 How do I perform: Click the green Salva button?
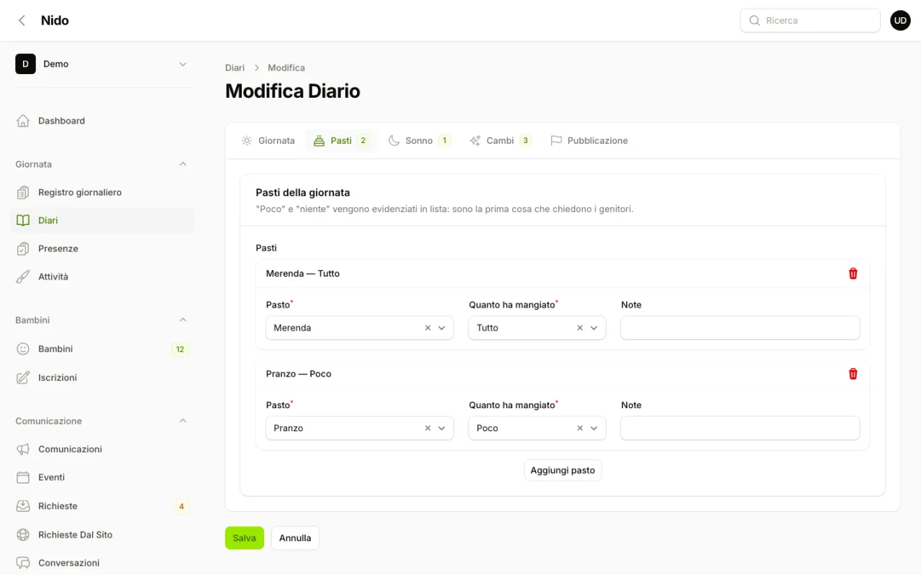(x=245, y=538)
